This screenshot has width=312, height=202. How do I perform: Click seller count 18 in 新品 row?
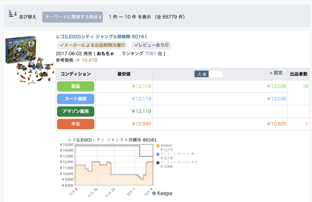pos(305,86)
